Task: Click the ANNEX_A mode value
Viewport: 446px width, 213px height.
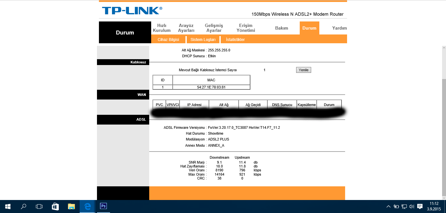Action: point(216,145)
